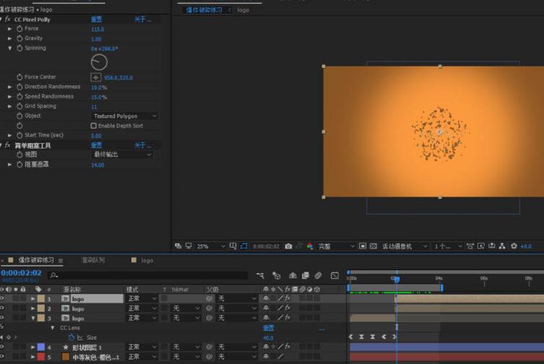The width and height of the screenshot is (544, 364).
Task: Switch to the logo timeline tab
Action: (147, 260)
